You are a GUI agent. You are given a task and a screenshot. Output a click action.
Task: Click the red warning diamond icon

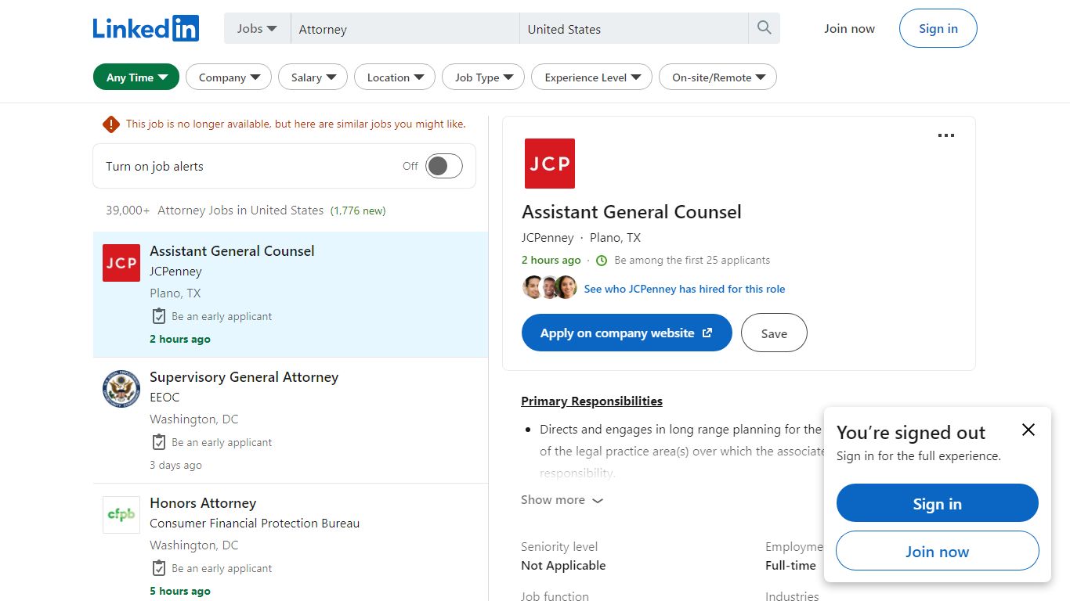click(111, 124)
